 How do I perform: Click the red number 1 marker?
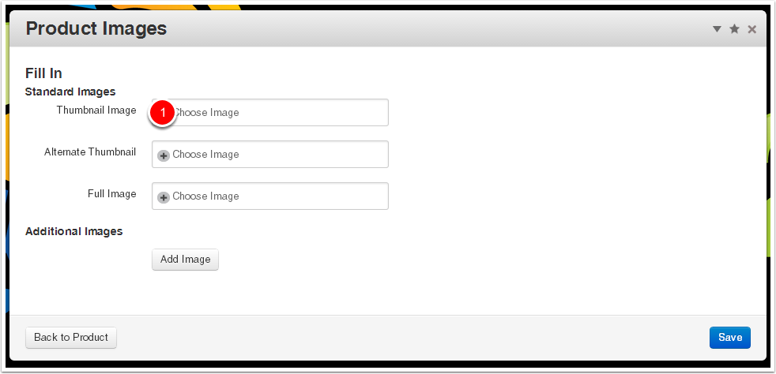coord(163,113)
